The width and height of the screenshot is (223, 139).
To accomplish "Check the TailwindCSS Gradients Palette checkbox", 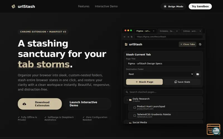I will coord(135,116).
